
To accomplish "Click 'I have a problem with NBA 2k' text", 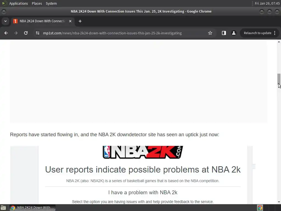I will 143,193.
